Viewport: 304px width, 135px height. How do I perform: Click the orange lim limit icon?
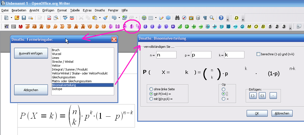point(48,26)
